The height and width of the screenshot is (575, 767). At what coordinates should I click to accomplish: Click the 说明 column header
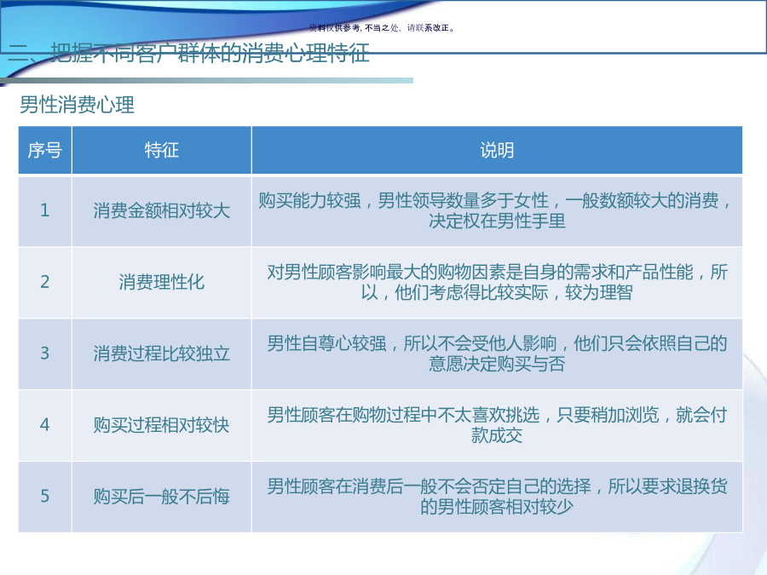point(497,150)
